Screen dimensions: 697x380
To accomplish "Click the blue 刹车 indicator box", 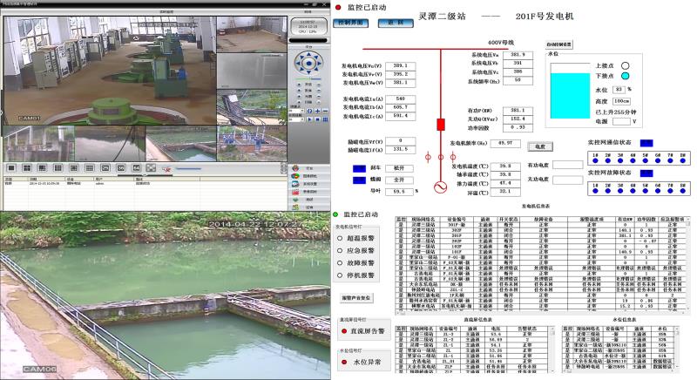I will pyautogui.click(x=360, y=167).
